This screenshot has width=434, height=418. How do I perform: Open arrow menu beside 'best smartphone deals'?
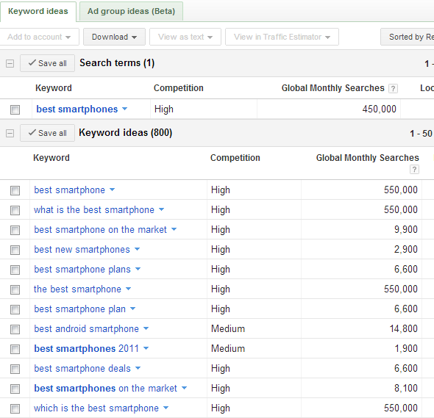138,368
